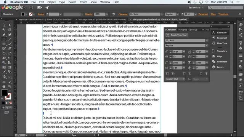This screenshot has width=244, height=137.
Task: Select the Pen tool
Action: coord(4,35)
